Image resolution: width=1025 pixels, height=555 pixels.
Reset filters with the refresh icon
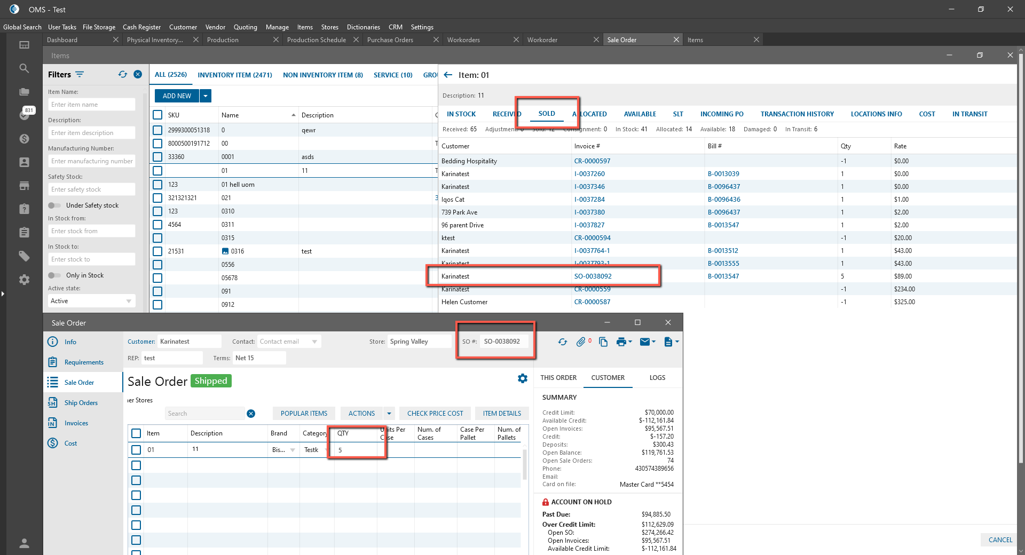click(123, 75)
